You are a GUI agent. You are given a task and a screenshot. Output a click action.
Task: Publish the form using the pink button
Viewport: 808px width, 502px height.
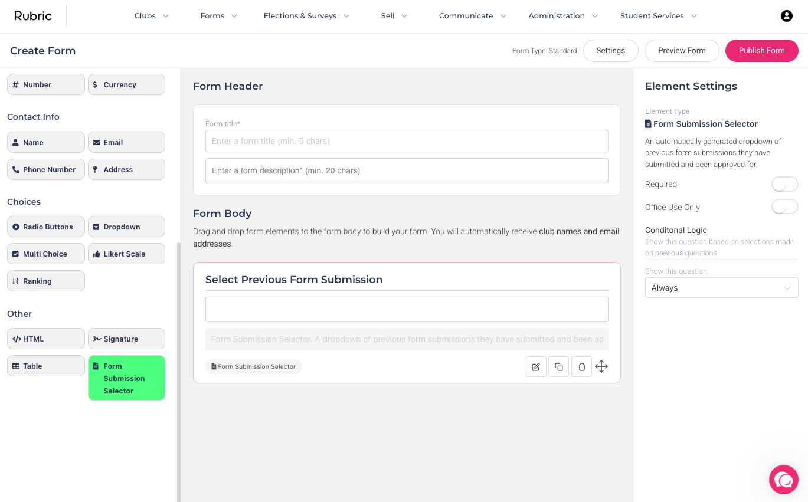761,51
